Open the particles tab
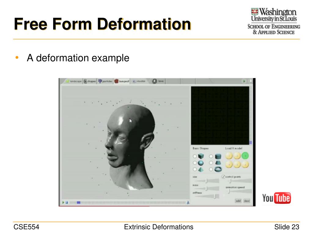The image size is (313, 235). 105,81
